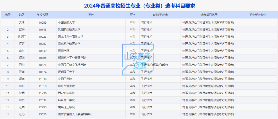Screen dimensions: 278x119
Task: Click the 序号 column header
Action: point(8,15)
